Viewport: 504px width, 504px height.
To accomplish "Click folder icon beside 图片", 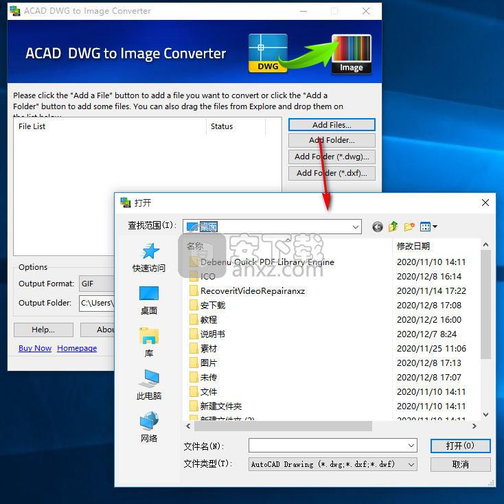I will tap(194, 363).
